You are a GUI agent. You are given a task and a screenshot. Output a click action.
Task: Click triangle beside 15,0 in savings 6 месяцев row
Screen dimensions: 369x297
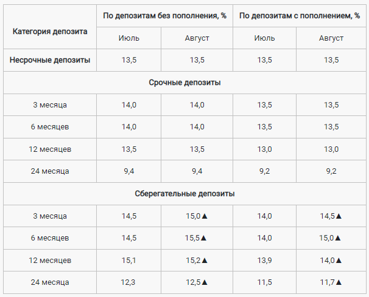(x=339, y=238)
